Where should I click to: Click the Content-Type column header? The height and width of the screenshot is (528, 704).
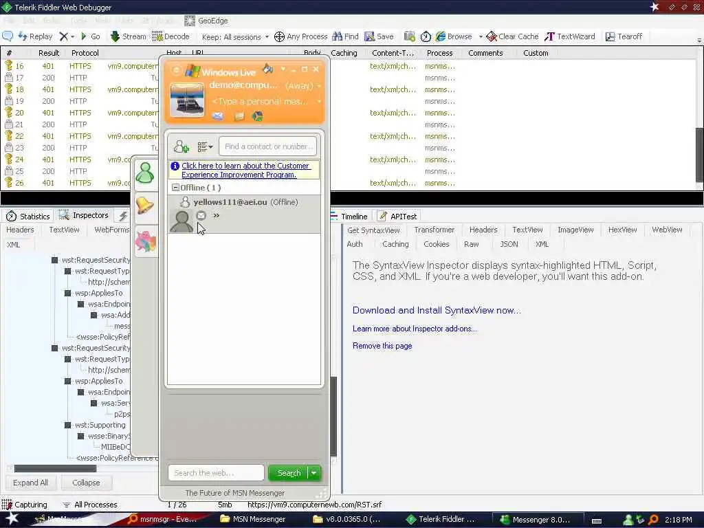pyautogui.click(x=393, y=53)
